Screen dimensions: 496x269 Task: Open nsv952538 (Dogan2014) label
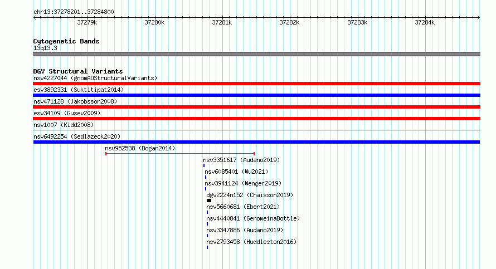click(x=140, y=148)
